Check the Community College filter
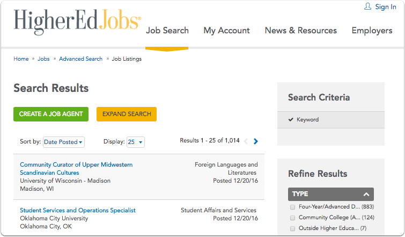Viewport: 405px width, 237px height. (x=292, y=218)
